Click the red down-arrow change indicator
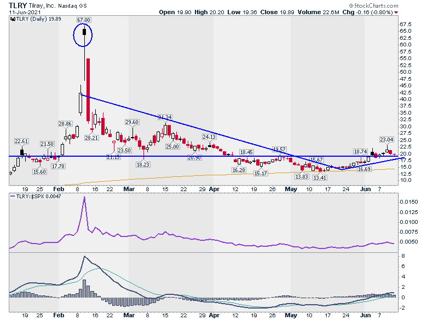Viewport: 427px width, 320px height. click(396, 13)
